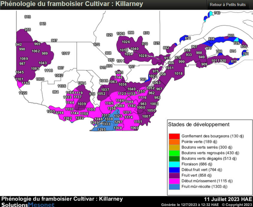The height and width of the screenshot is (207, 253).
Task: Click station value 740 on the map
Action: (x=217, y=13)
